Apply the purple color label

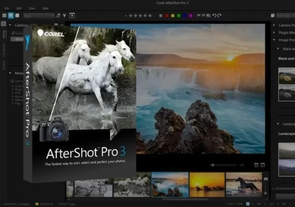191,16
